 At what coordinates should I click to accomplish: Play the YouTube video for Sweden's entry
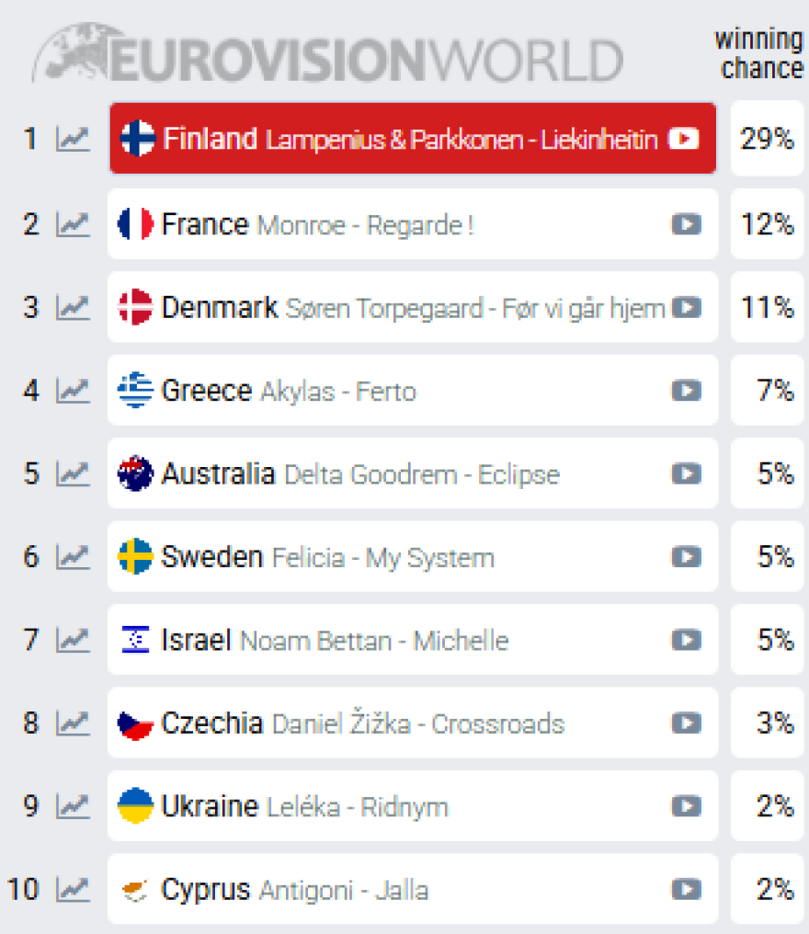(x=686, y=557)
